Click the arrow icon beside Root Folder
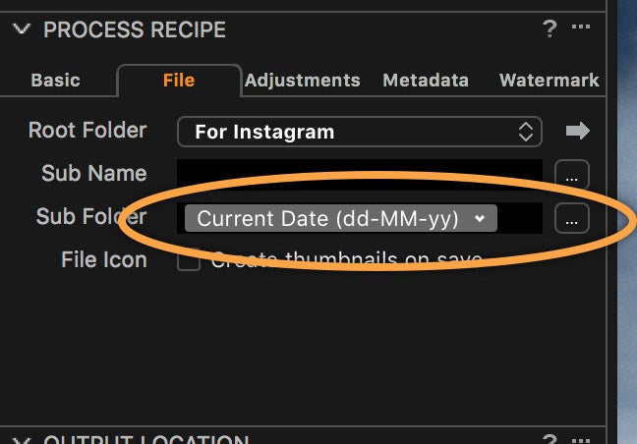637x444 pixels. [x=578, y=131]
